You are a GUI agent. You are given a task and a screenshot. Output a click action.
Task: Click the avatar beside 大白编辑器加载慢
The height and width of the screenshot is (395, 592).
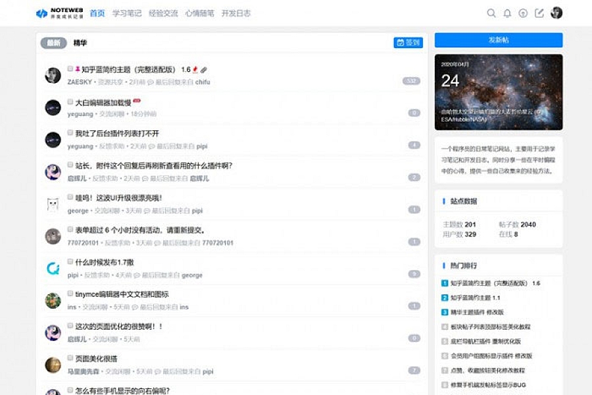pos(53,108)
